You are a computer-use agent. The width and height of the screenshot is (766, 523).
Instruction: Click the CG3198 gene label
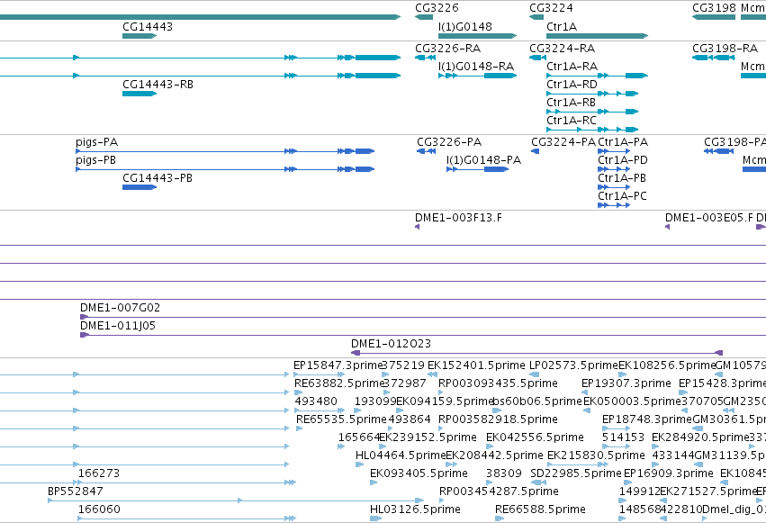click(x=714, y=8)
